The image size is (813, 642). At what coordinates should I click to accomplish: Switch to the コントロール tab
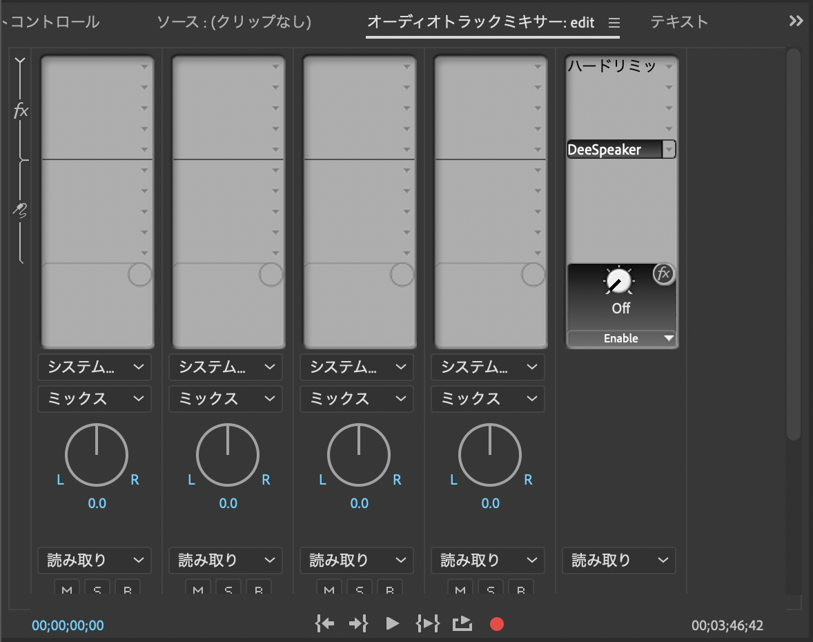coord(52,22)
